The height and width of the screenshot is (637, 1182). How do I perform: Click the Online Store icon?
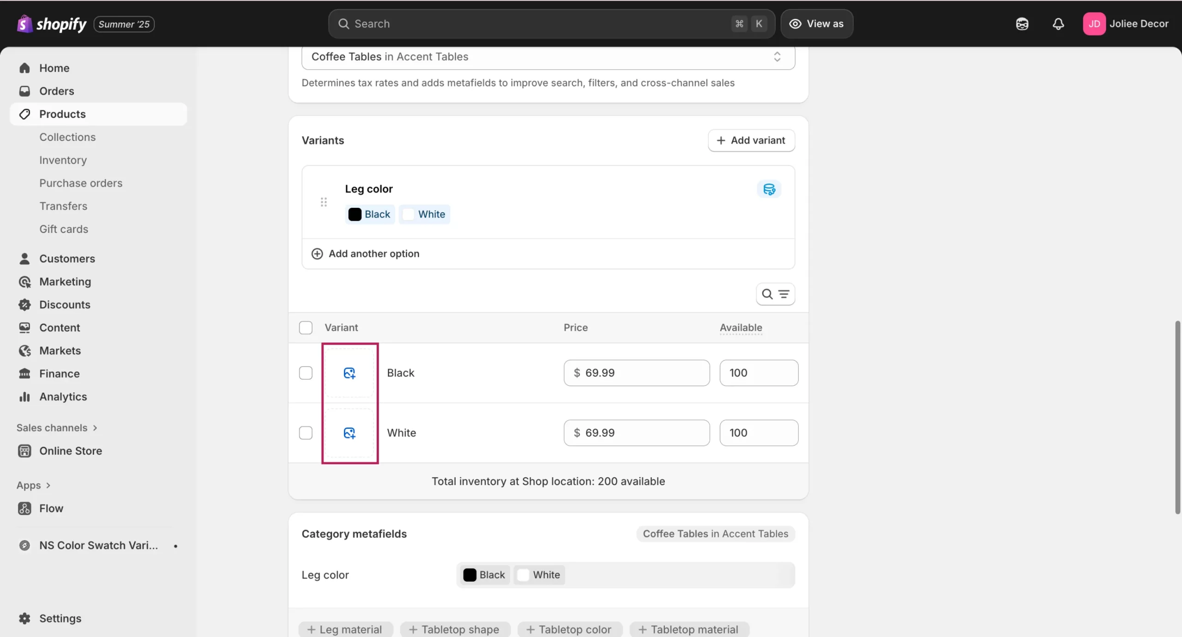(24, 451)
